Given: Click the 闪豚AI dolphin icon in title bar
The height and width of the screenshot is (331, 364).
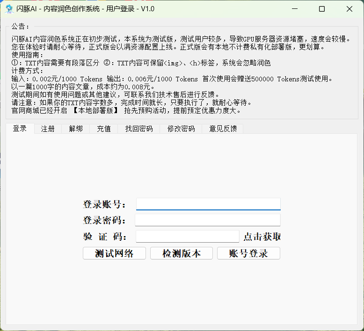Looking at the screenshot, I should pos(9,9).
